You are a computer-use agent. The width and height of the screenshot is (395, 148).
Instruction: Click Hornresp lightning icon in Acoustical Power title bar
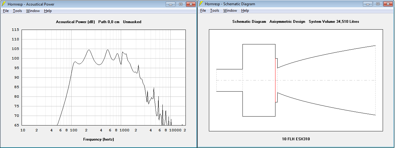(4, 4)
